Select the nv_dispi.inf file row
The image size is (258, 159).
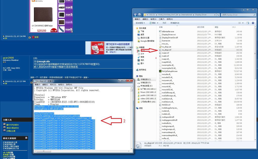tap(200, 50)
